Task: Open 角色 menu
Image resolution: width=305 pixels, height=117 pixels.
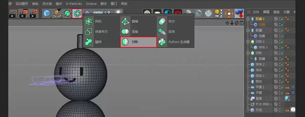Action: [x=35, y=4]
